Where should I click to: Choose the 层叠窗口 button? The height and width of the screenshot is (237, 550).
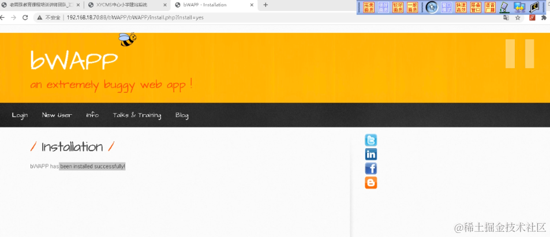tap(476, 7)
